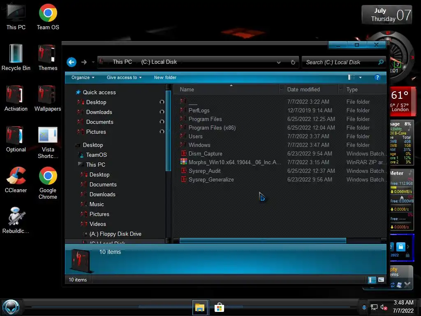Select pinned Downloads under Quick access

pos(95,112)
